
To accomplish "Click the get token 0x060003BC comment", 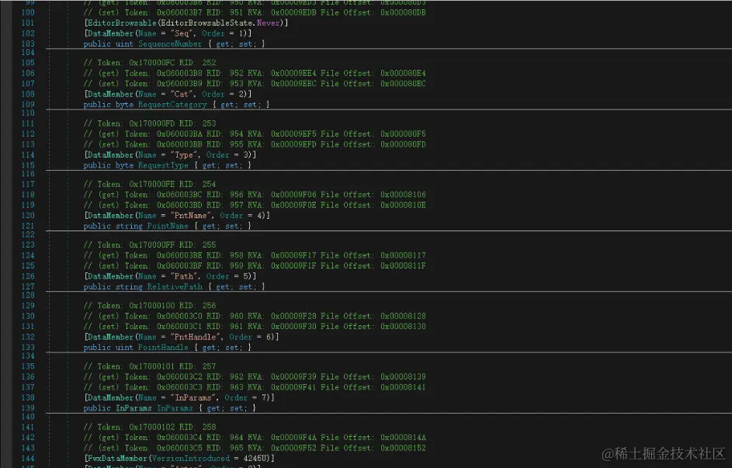I will 255,195.
